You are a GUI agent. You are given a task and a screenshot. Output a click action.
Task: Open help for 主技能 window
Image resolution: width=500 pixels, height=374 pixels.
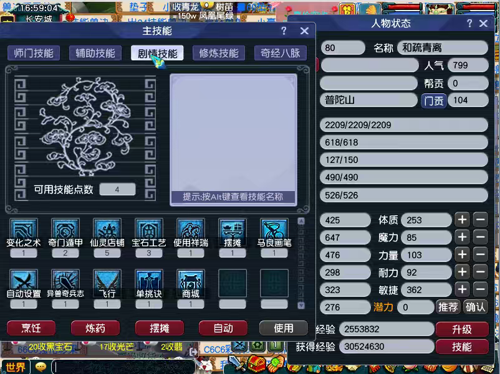click(284, 31)
